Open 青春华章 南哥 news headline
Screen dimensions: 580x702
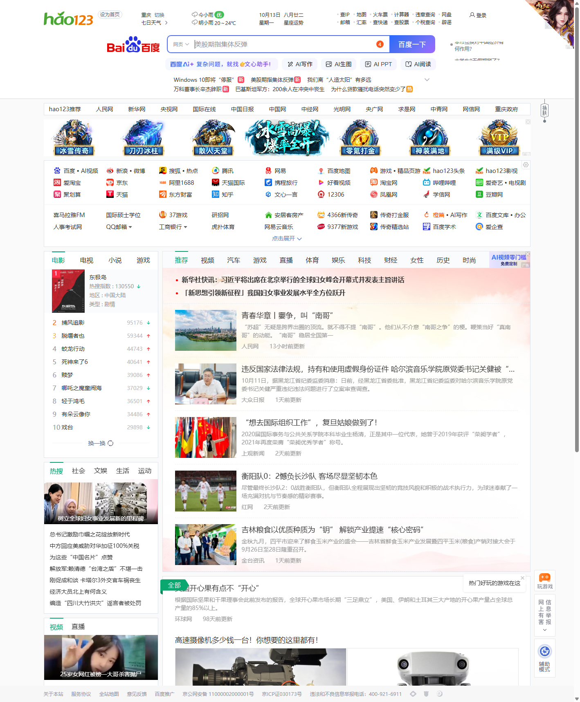point(287,316)
